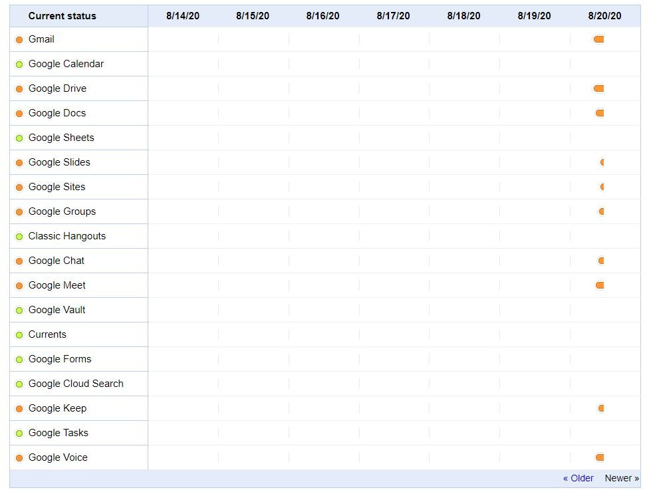The height and width of the screenshot is (494, 647).
Task: Click the orange status dot beside Google Voice
Action: pos(19,458)
